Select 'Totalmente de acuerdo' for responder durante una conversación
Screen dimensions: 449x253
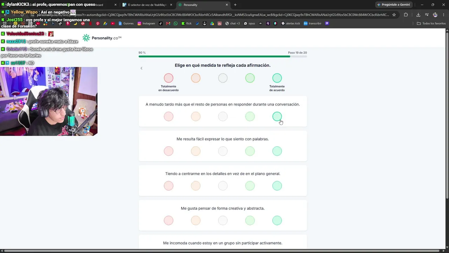[x=277, y=116]
